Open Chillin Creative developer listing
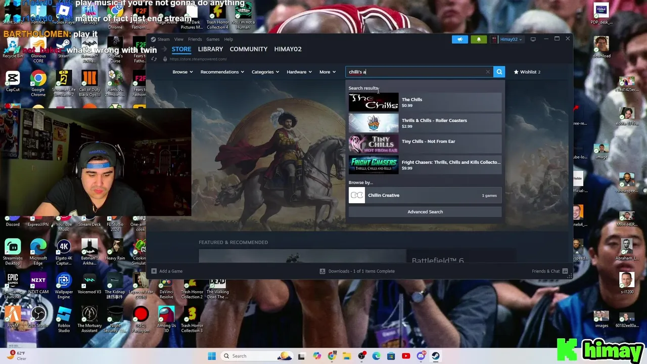 pos(425,195)
